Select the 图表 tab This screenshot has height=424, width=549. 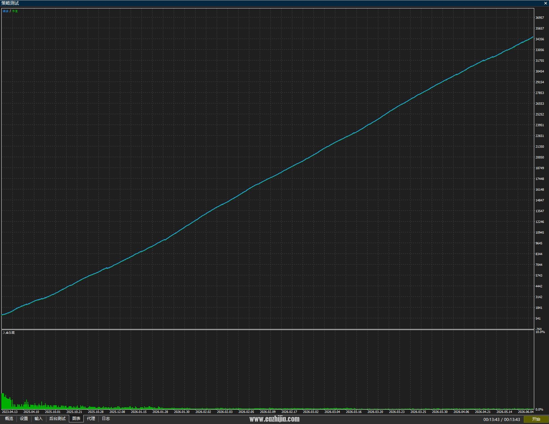tap(76, 419)
